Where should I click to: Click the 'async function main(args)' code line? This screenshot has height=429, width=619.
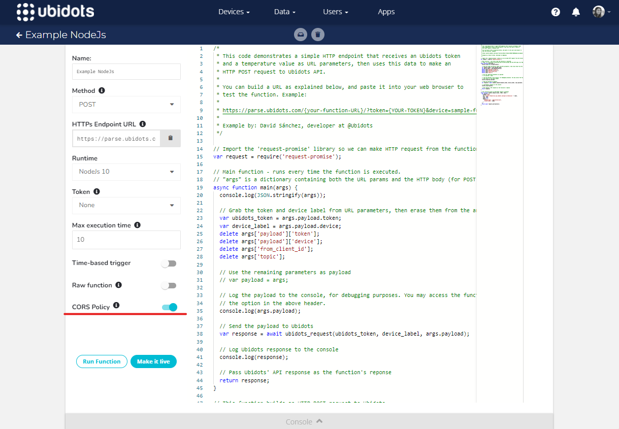(x=254, y=187)
